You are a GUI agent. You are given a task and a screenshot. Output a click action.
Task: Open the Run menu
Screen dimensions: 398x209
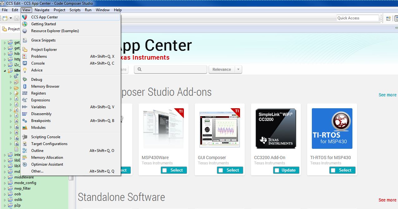88,10
